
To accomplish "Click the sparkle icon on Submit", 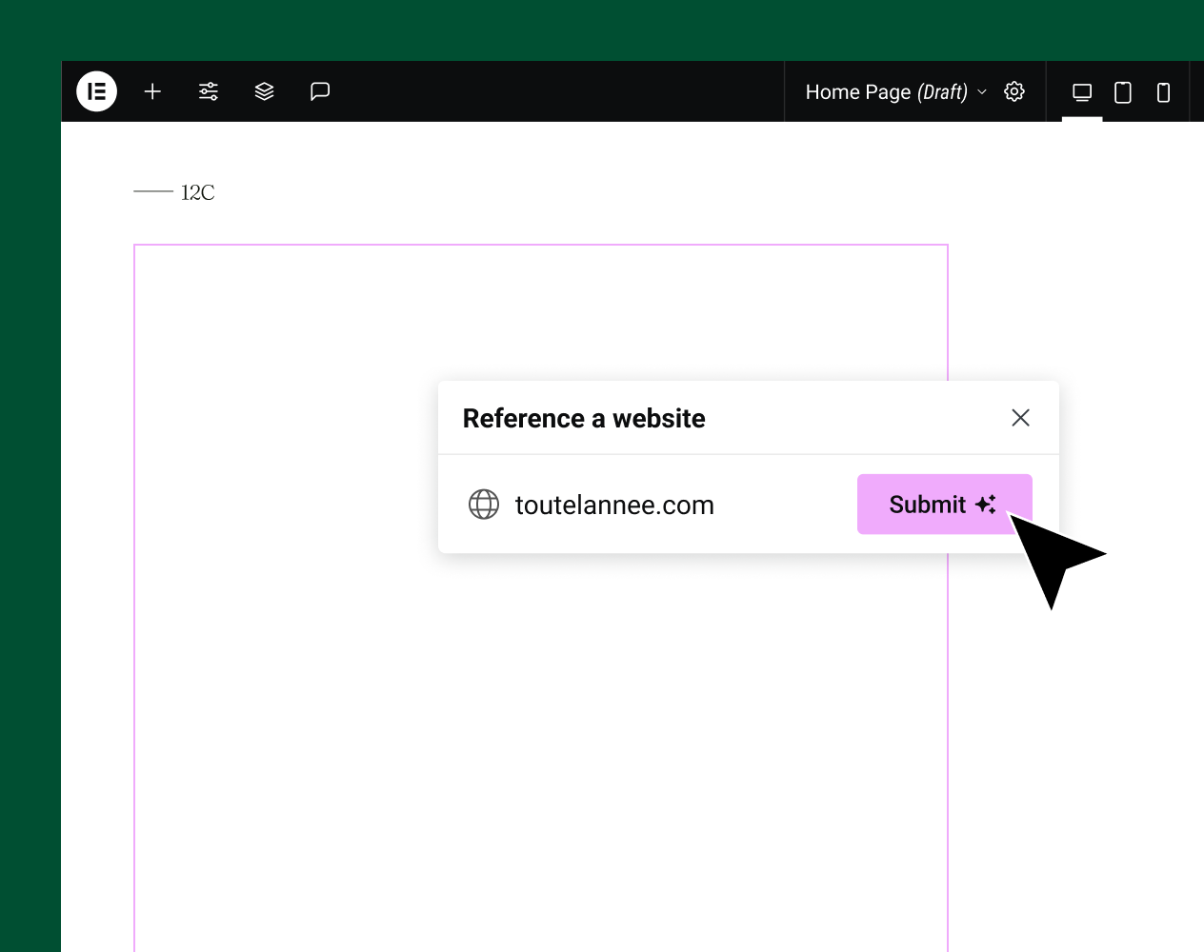I will coord(986,505).
